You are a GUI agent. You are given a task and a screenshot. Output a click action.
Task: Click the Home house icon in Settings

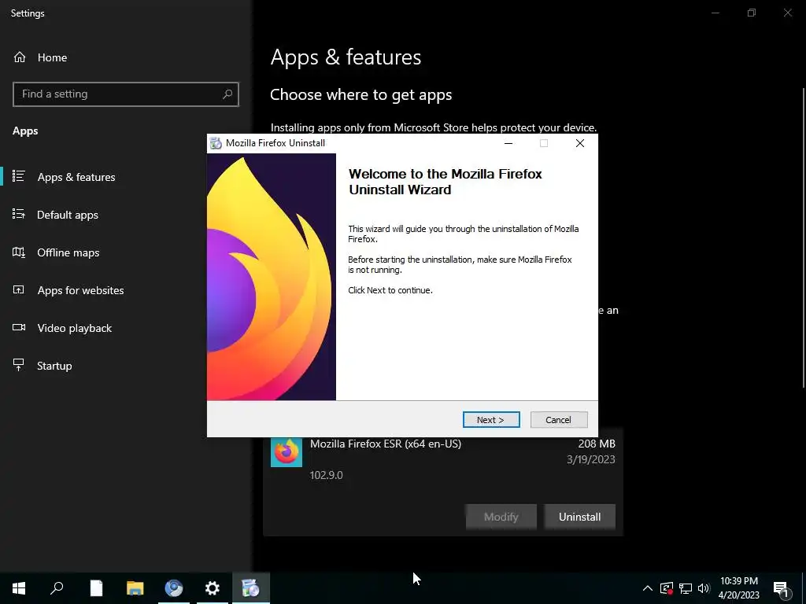[20, 57]
